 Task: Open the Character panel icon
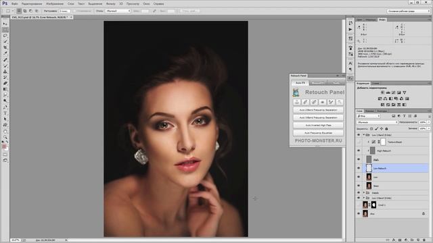[350, 63]
